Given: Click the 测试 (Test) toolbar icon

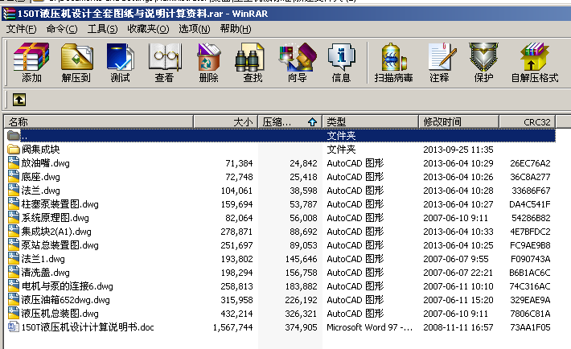Looking at the screenshot, I should (x=120, y=63).
